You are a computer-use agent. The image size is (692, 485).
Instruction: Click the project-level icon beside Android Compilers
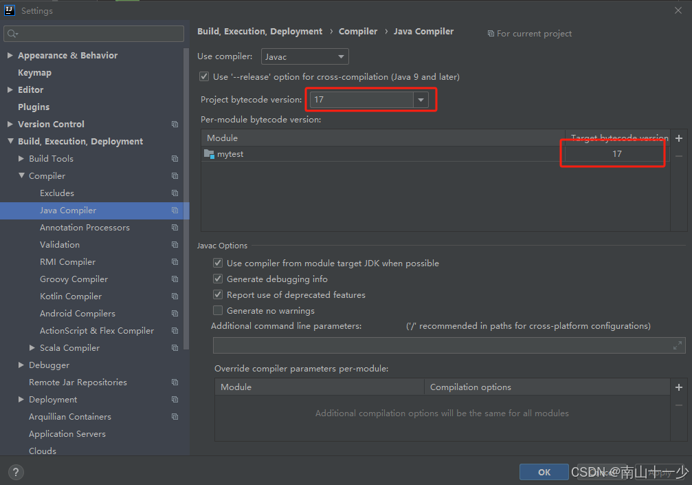point(175,314)
